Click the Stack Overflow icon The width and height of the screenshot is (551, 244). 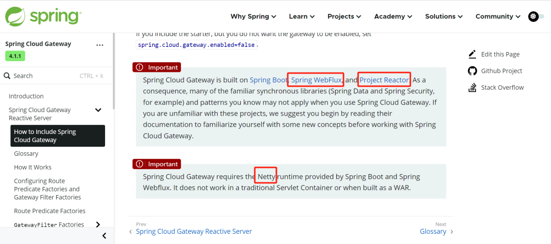click(472, 88)
